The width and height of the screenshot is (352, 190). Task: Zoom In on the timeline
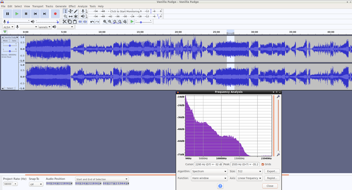point(105,22)
